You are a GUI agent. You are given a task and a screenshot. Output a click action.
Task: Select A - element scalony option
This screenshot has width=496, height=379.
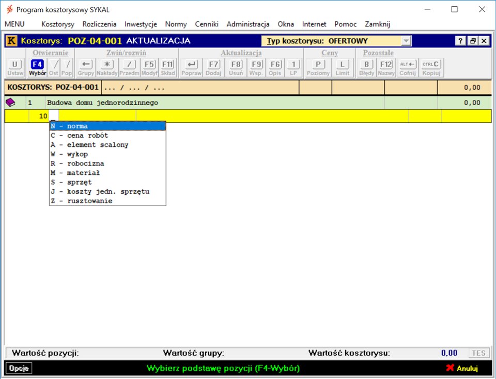pos(107,145)
